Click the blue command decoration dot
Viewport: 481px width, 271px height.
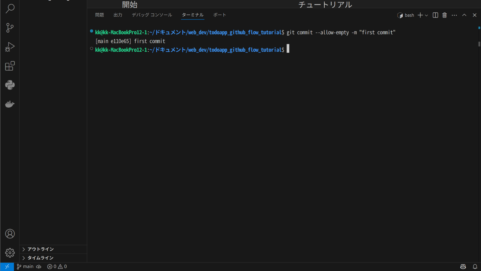91,31
